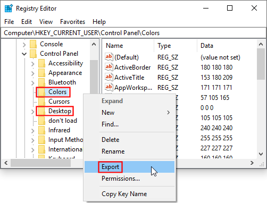Screen dimensions: 267x203
Task: Choose Permissions... in the context menu
Action: point(129,179)
